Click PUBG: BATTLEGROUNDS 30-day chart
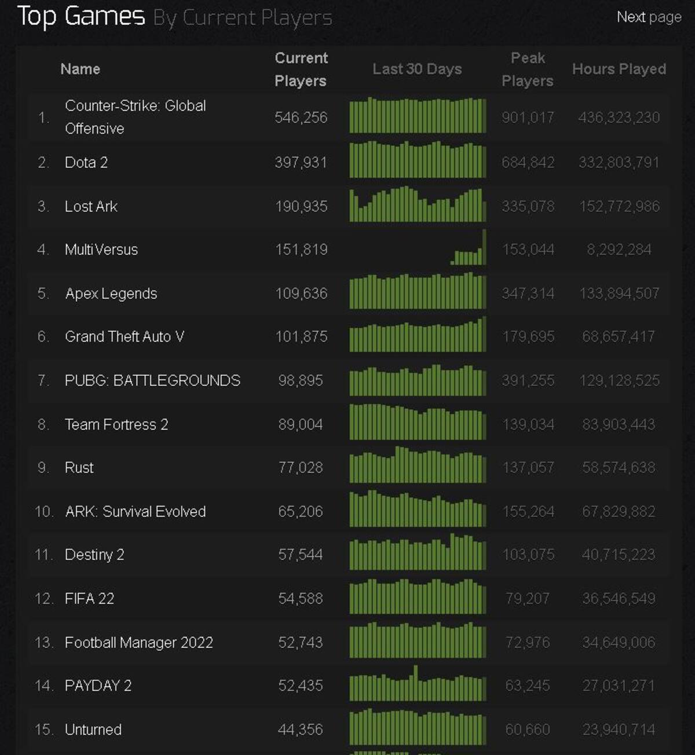The width and height of the screenshot is (695, 755). 418,379
